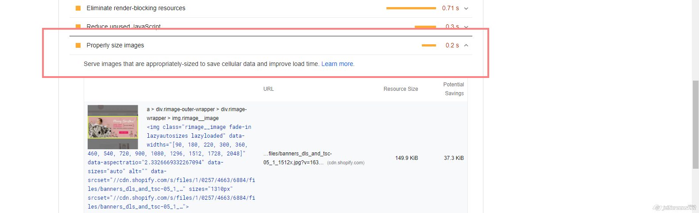
Task: Click the orange square beside Reduce unused JavaScript
Action: pyautogui.click(x=78, y=26)
